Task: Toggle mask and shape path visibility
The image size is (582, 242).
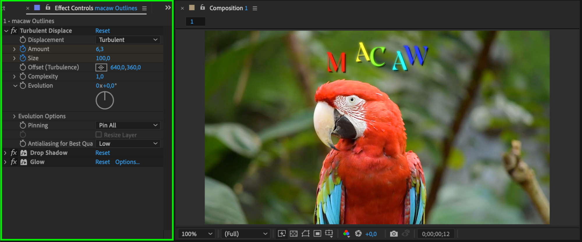Action: click(x=305, y=234)
